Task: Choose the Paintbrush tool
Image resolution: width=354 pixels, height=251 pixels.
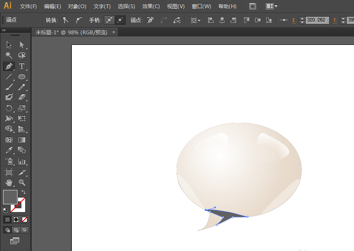Action: (x=9, y=87)
